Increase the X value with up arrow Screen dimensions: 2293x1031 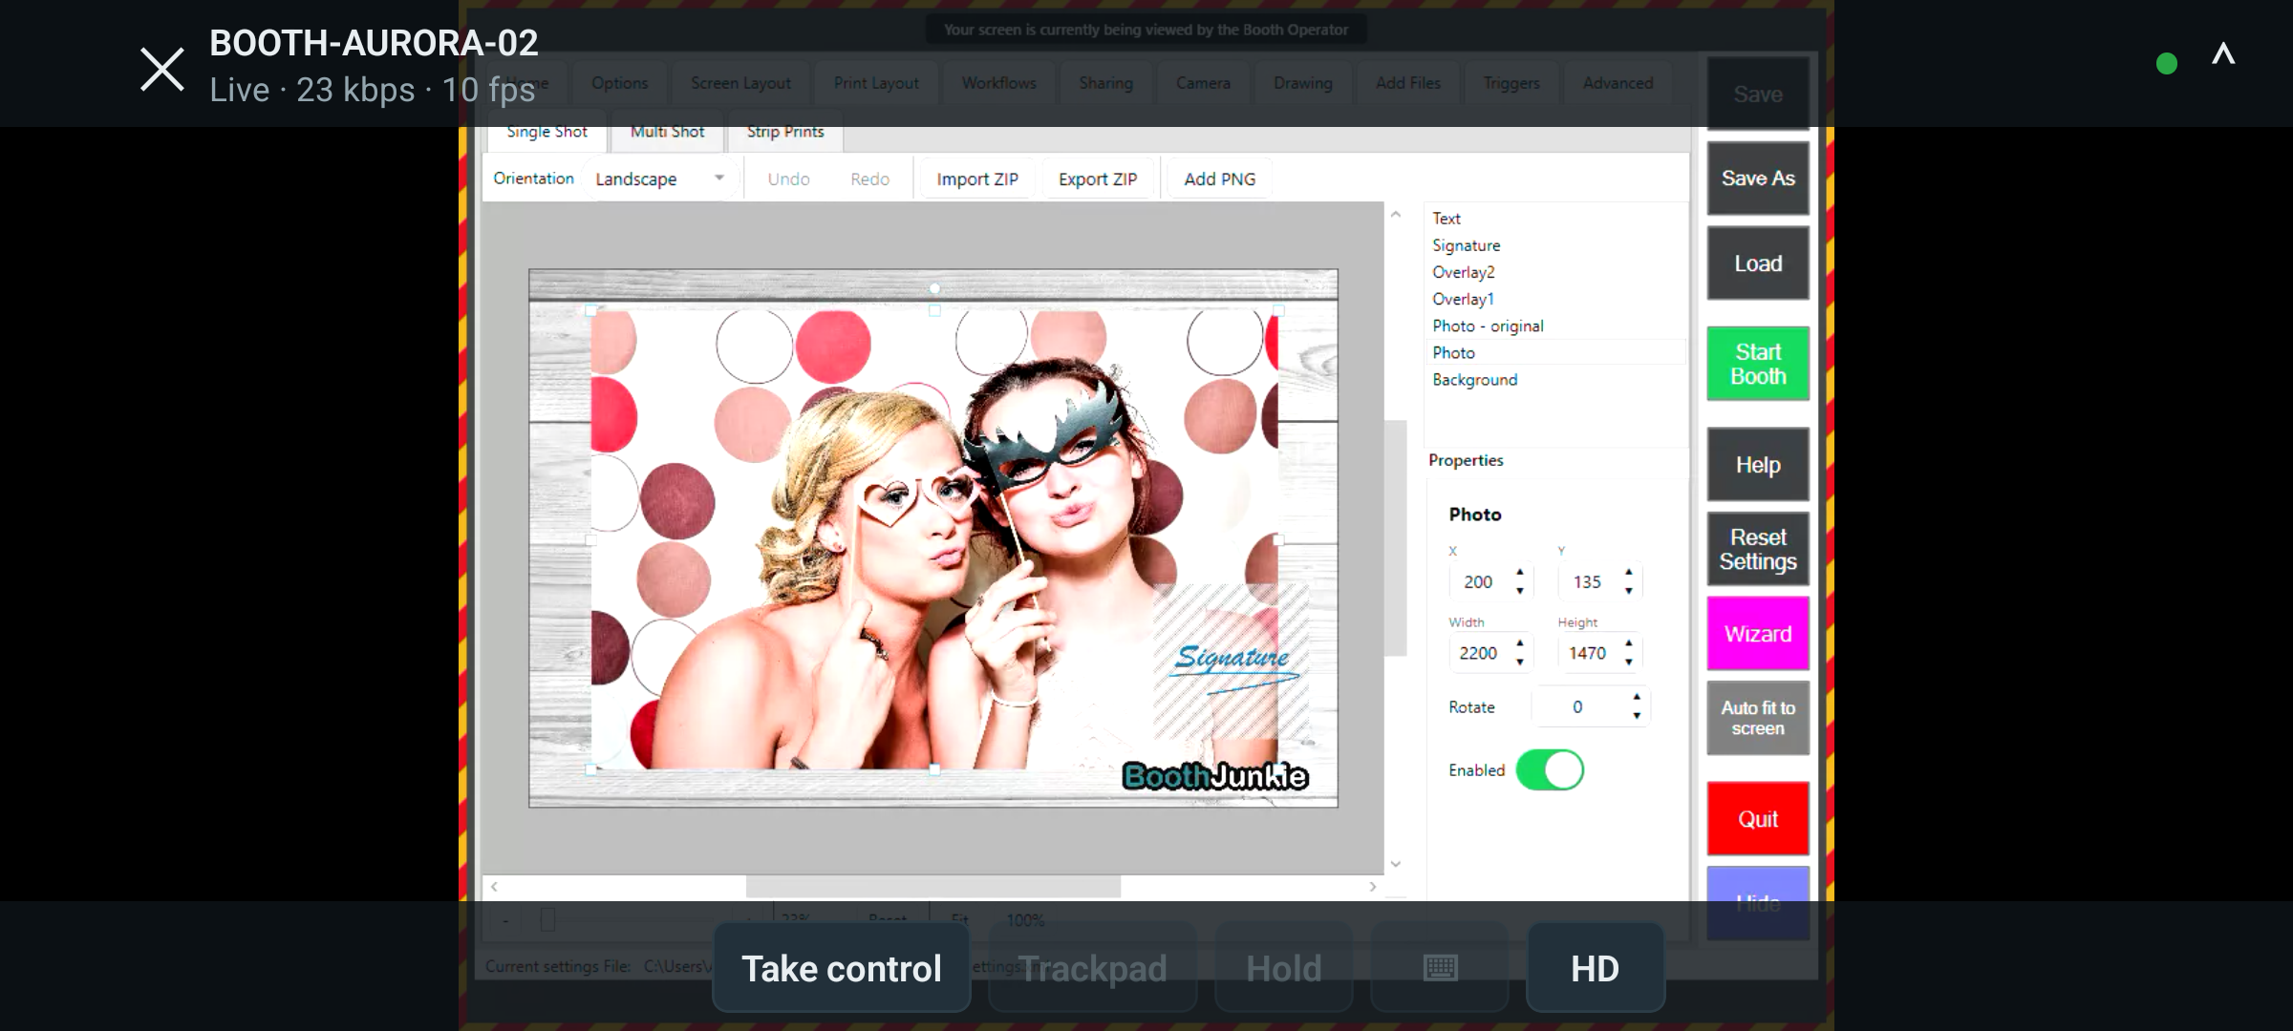coord(1519,572)
